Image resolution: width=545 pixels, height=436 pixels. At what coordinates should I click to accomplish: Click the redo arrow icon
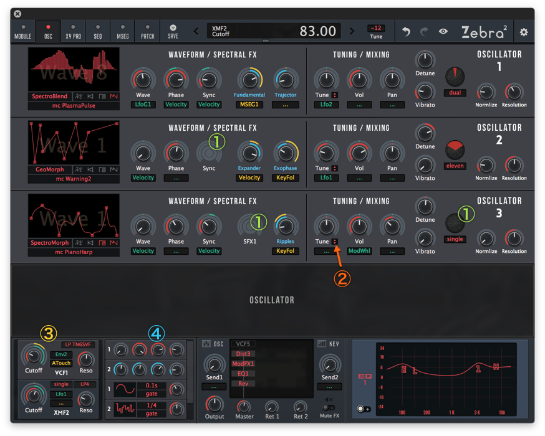point(424,32)
